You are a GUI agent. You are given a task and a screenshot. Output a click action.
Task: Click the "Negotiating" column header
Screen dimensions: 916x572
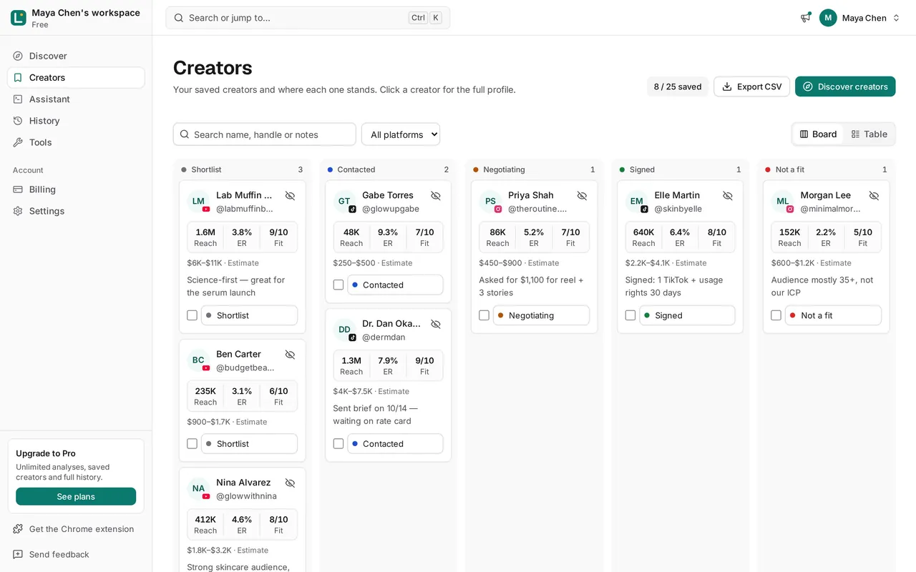click(x=504, y=169)
